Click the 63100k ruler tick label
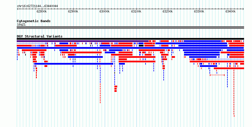The width and height of the screenshot is (252, 127). pos(136,11)
